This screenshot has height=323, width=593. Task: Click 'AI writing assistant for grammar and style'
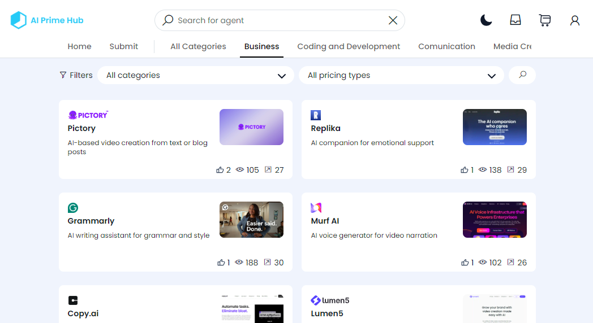[139, 235]
